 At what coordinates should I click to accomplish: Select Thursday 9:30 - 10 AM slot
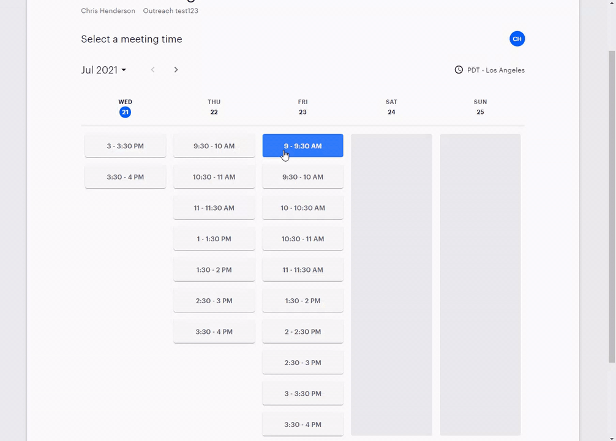tap(214, 146)
